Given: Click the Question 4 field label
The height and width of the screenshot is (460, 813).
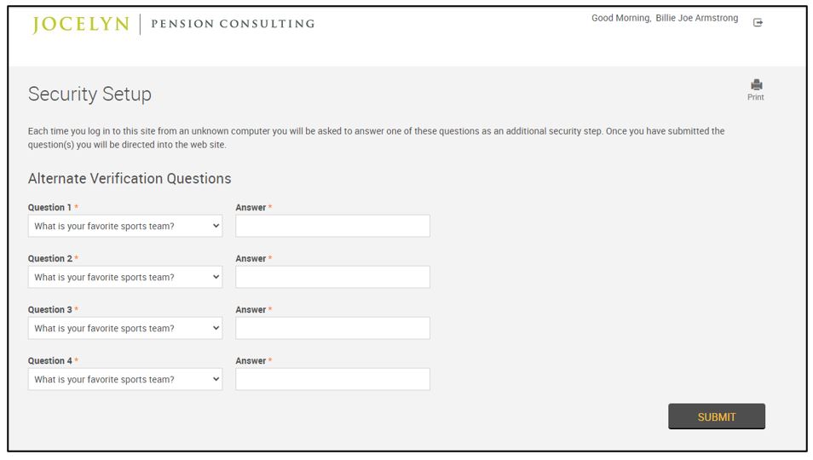Looking at the screenshot, I should coord(49,361).
